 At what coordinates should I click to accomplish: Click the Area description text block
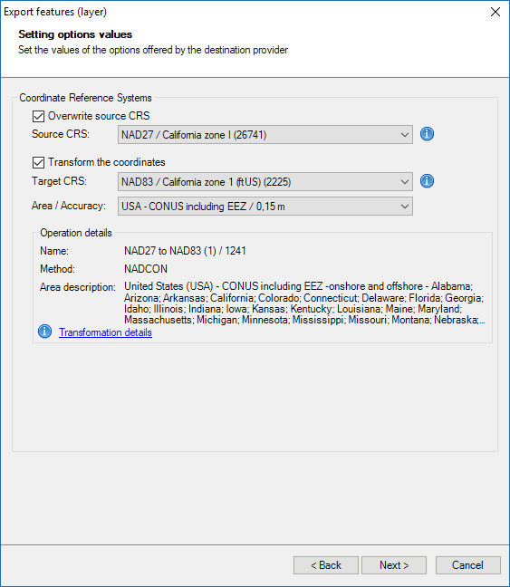pyautogui.click(x=304, y=303)
